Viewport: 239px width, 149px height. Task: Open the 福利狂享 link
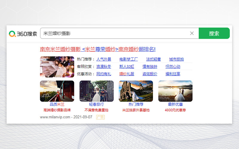tap(173, 74)
